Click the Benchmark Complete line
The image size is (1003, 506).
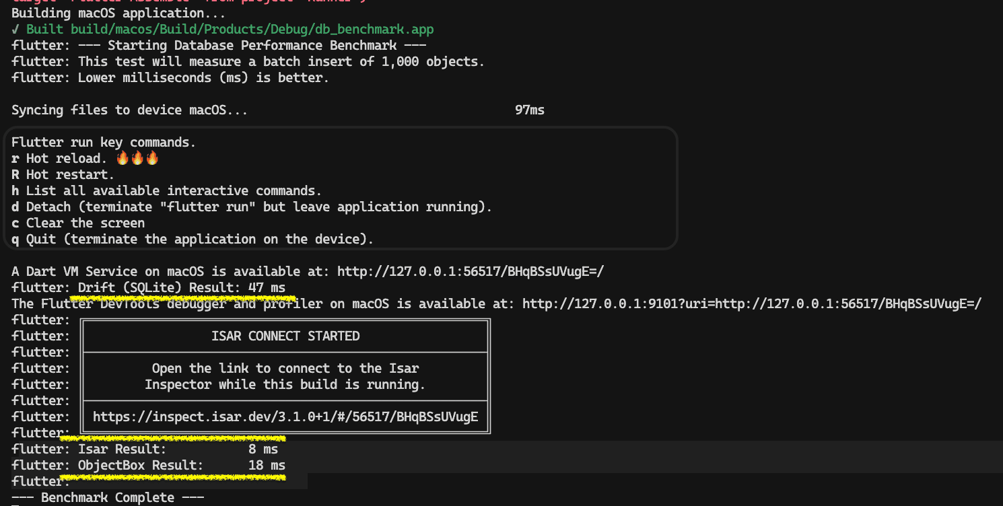coord(108,498)
